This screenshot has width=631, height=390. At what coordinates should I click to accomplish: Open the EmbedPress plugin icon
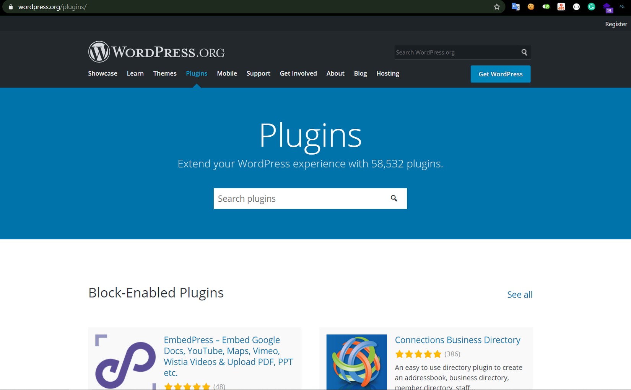(x=125, y=362)
